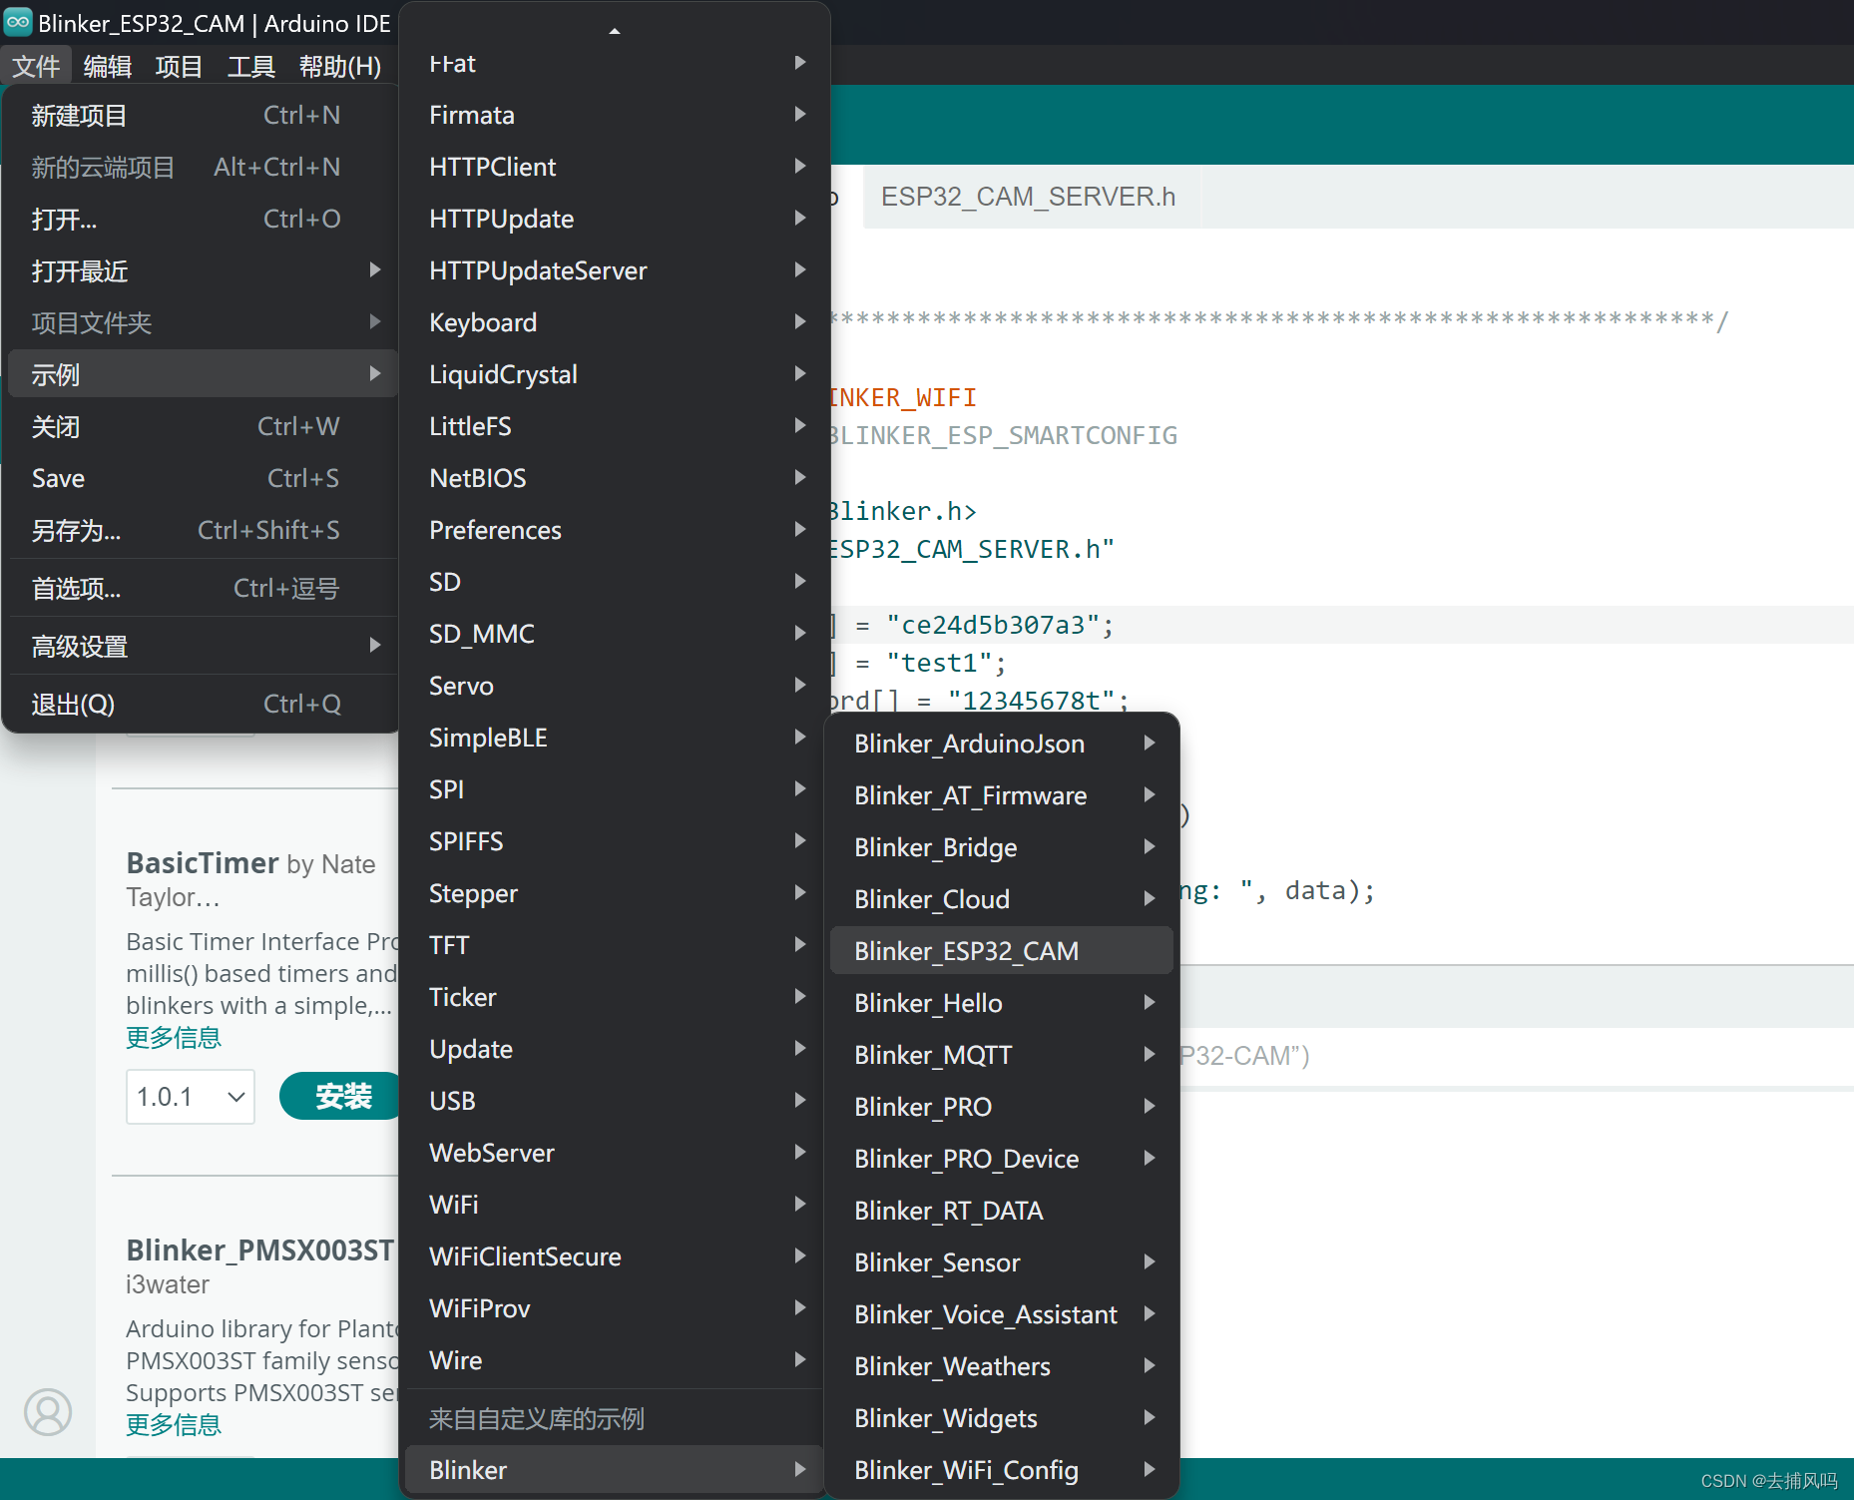1854x1500 pixels.
Task: Choose 打开... from the file menu
Action: (203, 220)
